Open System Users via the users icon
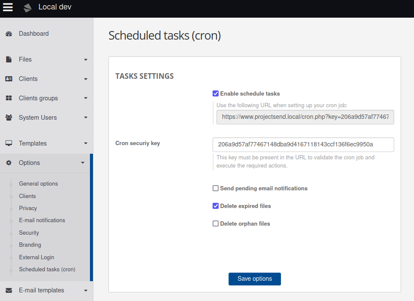The image size is (414, 301). [x=9, y=117]
